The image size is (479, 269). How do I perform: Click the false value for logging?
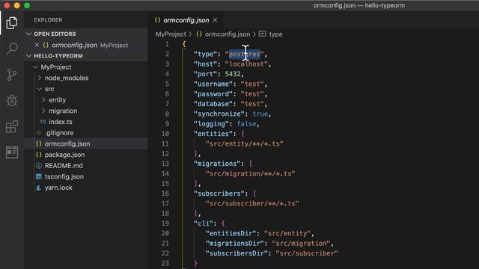click(246, 124)
